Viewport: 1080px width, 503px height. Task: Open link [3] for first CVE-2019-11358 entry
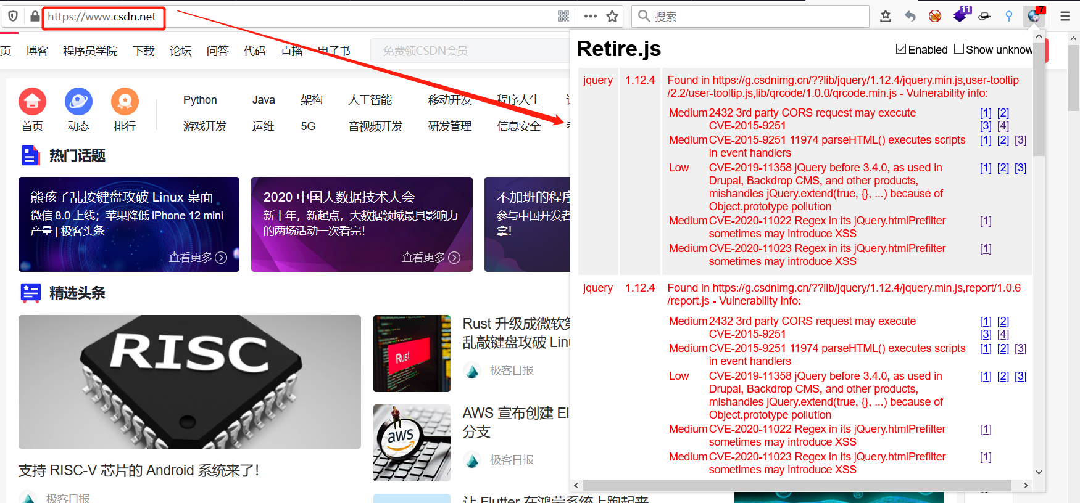click(x=1021, y=168)
